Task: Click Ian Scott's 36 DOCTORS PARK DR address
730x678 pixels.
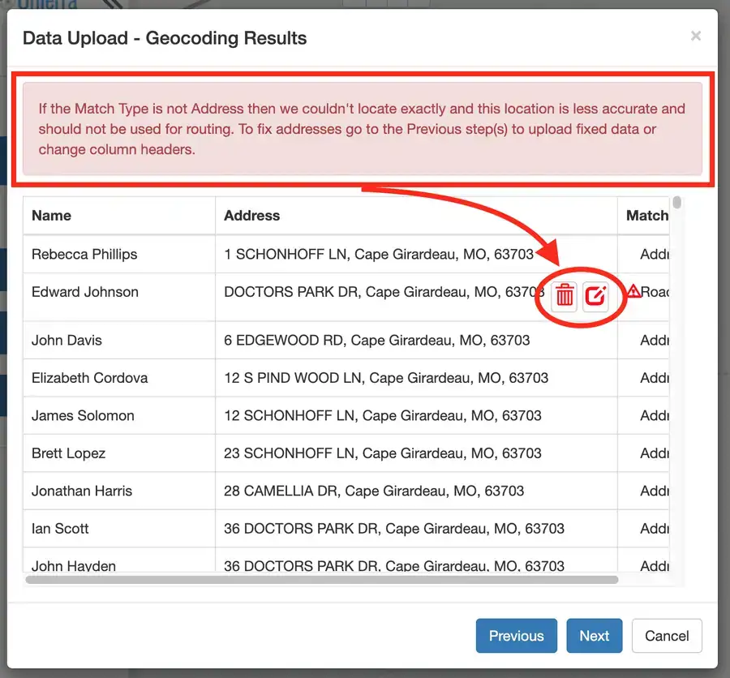Action: [x=394, y=529]
